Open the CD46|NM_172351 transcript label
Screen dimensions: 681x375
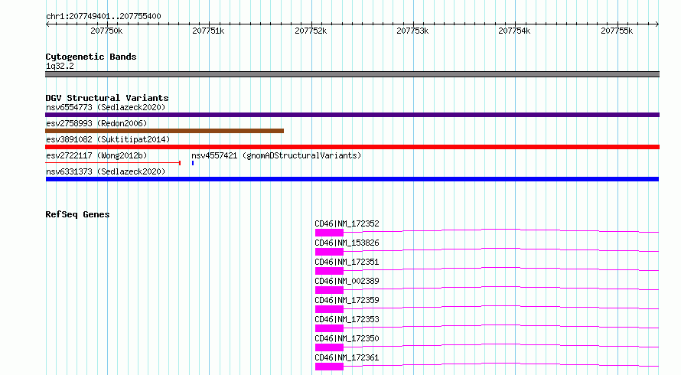(347, 262)
